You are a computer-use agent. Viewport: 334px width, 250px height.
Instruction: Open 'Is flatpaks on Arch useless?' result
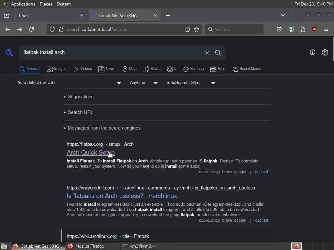click(x=122, y=196)
